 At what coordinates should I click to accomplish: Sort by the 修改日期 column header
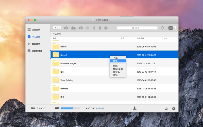[x=140, y=38]
